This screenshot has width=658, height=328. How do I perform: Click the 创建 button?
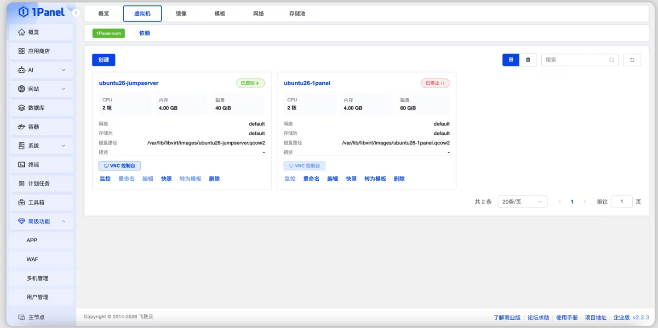pos(103,60)
